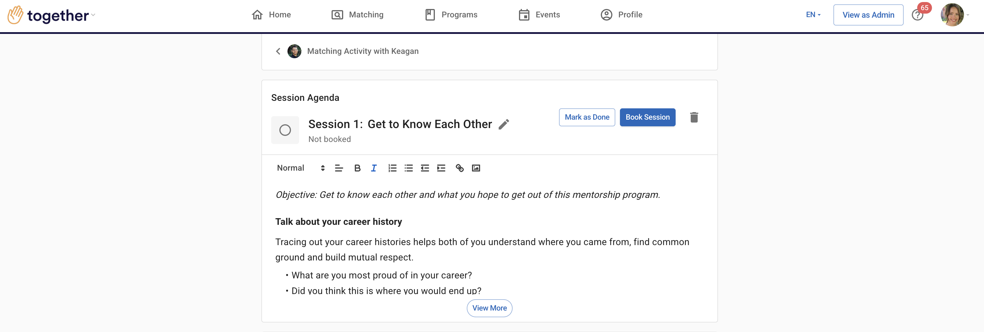Open the text alignment option
Screen dimensions: 984x332
tap(339, 168)
